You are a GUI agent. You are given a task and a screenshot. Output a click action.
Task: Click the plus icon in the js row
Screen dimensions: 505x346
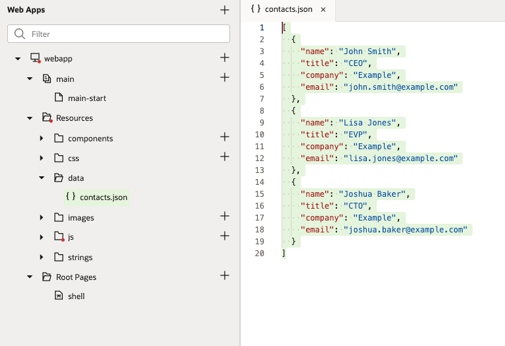[225, 236]
